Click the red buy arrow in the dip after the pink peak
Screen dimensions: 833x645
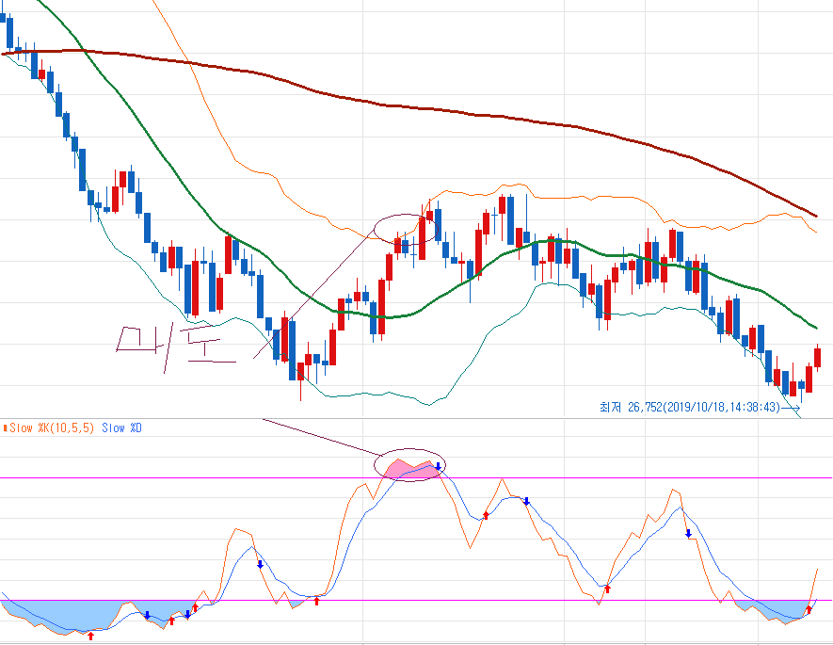tap(486, 515)
